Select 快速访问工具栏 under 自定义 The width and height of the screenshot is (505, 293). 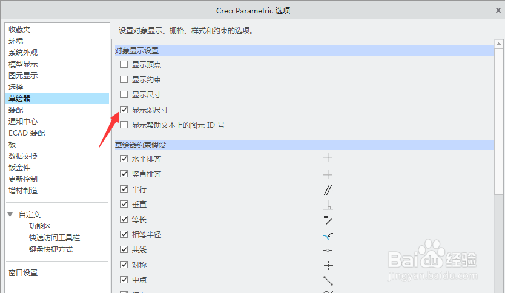54,238
